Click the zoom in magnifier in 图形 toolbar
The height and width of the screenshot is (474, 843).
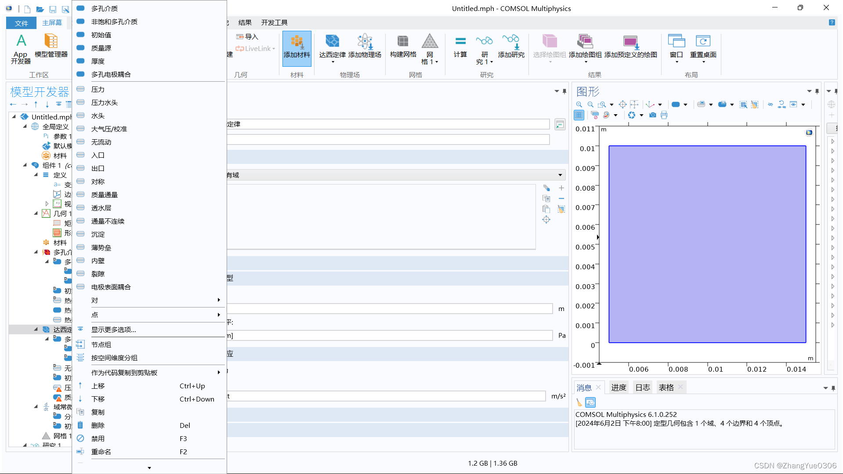[579, 105]
